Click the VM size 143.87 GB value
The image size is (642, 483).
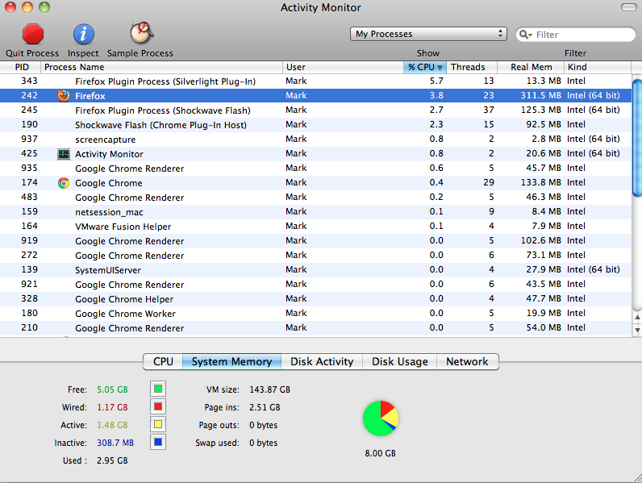coord(270,389)
